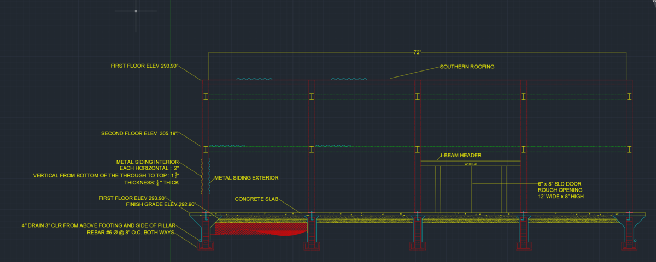This screenshot has height=262, width=656.
Task: Click the I-BEAM HEADER label
Action: (462, 156)
